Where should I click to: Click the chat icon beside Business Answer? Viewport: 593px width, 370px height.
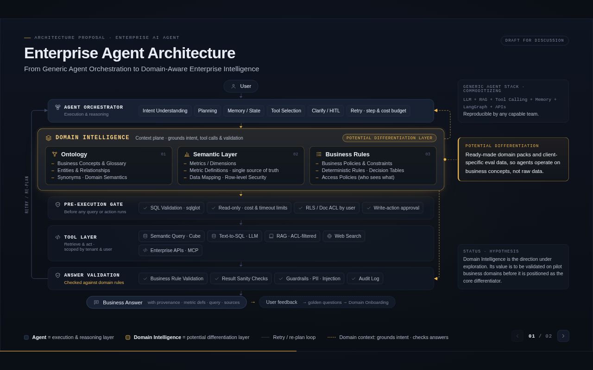[x=96, y=302]
